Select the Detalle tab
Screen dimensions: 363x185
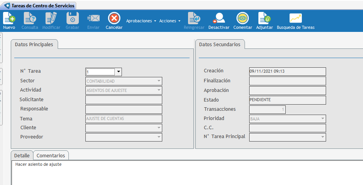point(22,155)
